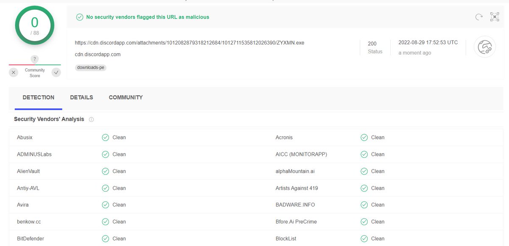Select the AICC (MONITORAPP) vendor name
This screenshot has width=509, height=246.
click(x=301, y=154)
